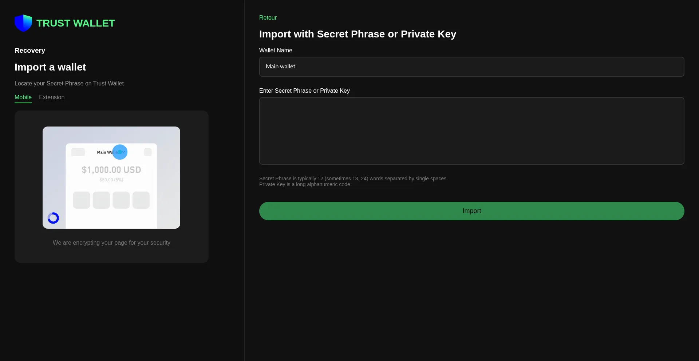Focus the Wallet Name input field
The height and width of the screenshot is (361, 699).
pyautogui.click(x=471, y=67)
